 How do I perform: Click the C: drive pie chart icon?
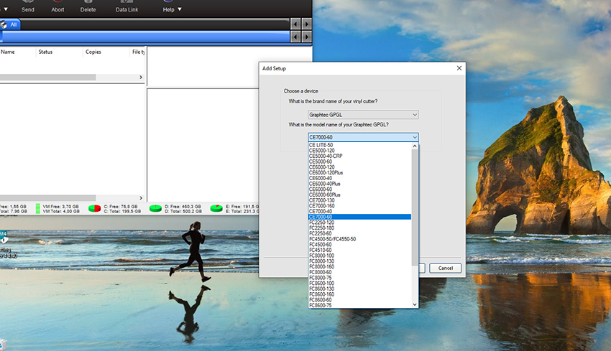tap(94, 209)
